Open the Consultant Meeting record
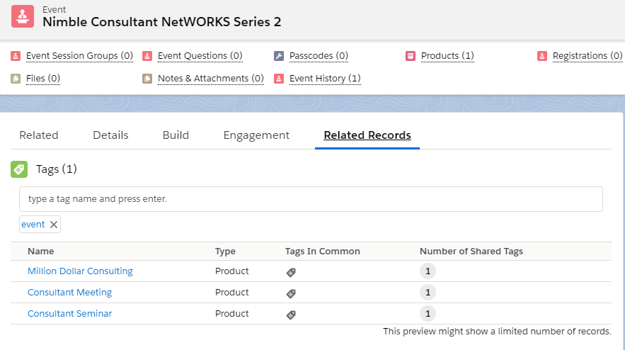This screenshot has height=350, width=625. [x=69, y=293]
